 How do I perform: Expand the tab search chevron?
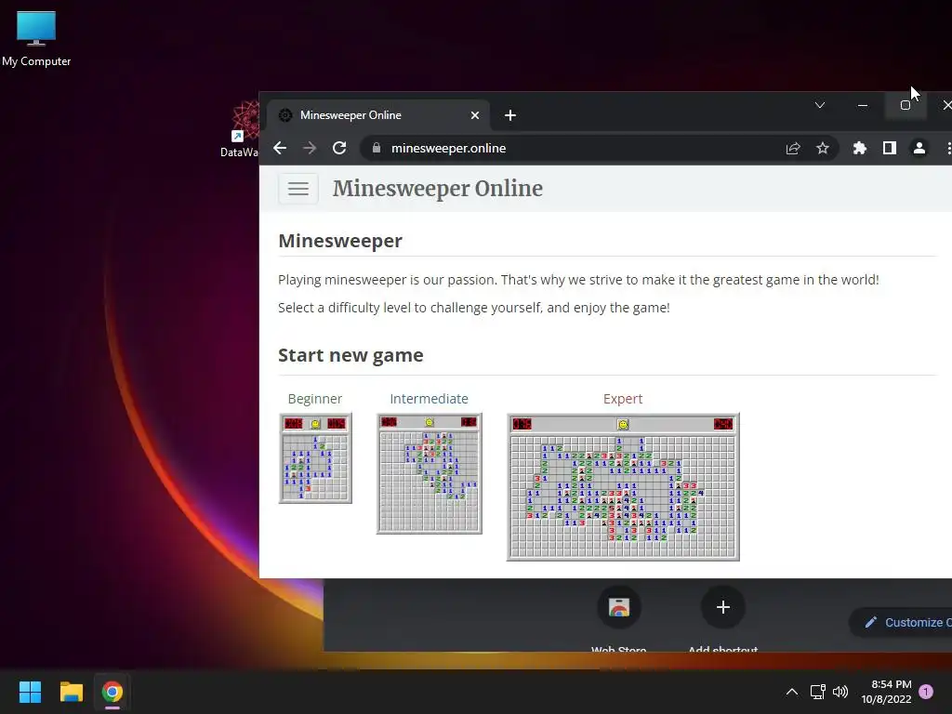pos(820,106)
